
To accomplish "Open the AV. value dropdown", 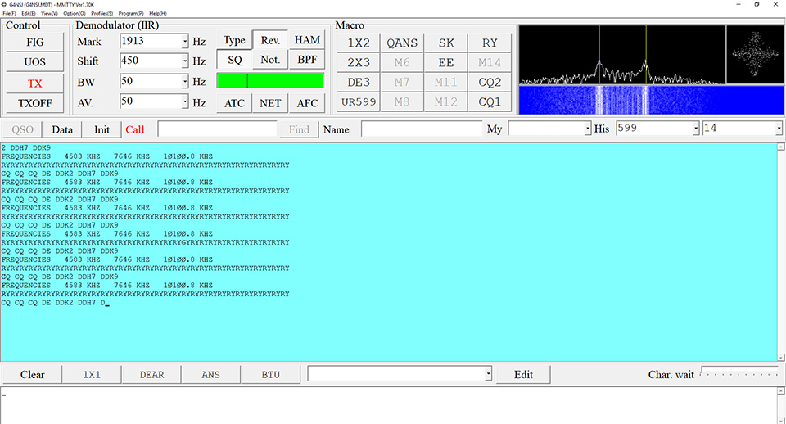I will tap(185, 101).
